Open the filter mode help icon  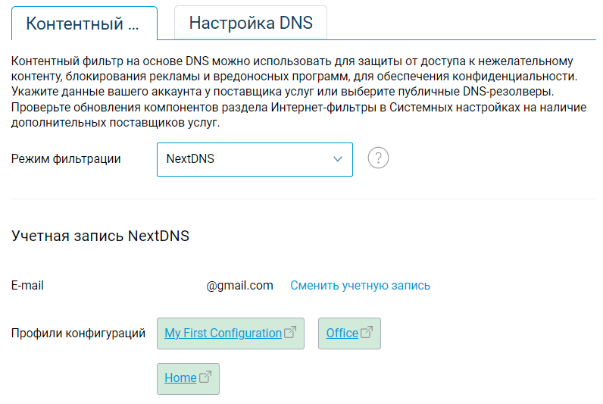point(378,158)
